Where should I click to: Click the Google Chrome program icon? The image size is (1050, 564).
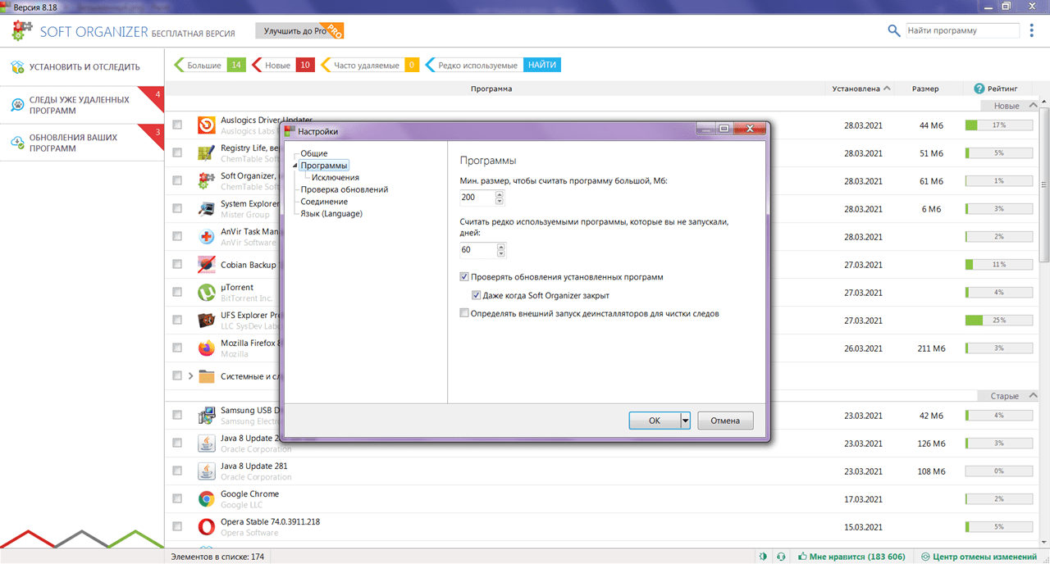click(207, 498)
